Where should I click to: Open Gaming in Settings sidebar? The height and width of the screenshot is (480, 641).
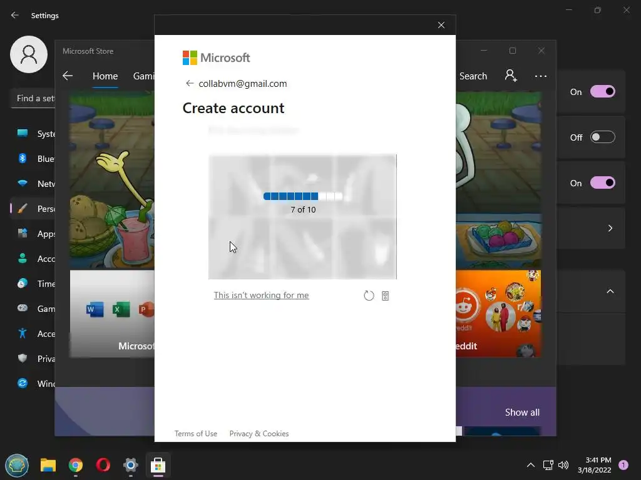point(33,309)
